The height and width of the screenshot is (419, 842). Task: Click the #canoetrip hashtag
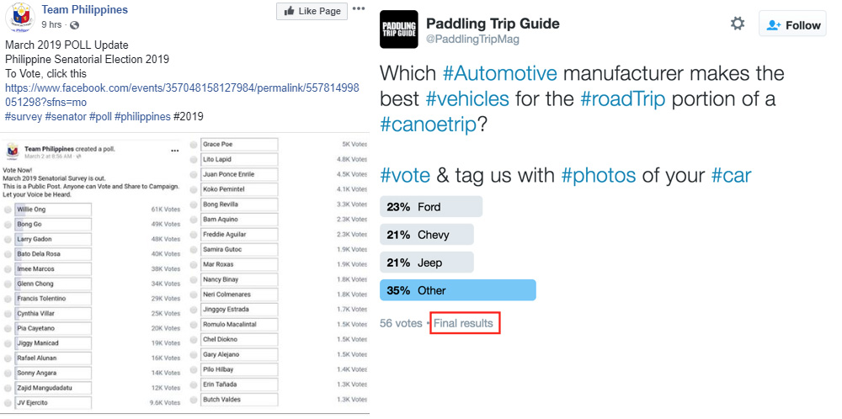point(429,125)
